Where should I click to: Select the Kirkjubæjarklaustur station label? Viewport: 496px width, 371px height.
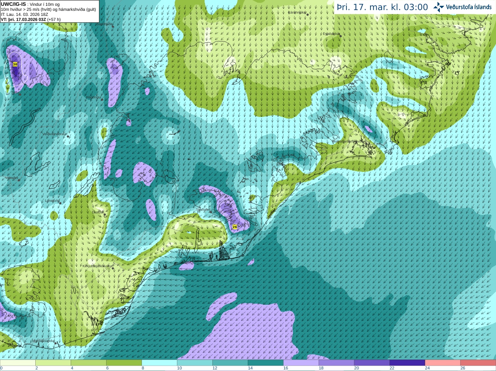(x=97, y=266)
